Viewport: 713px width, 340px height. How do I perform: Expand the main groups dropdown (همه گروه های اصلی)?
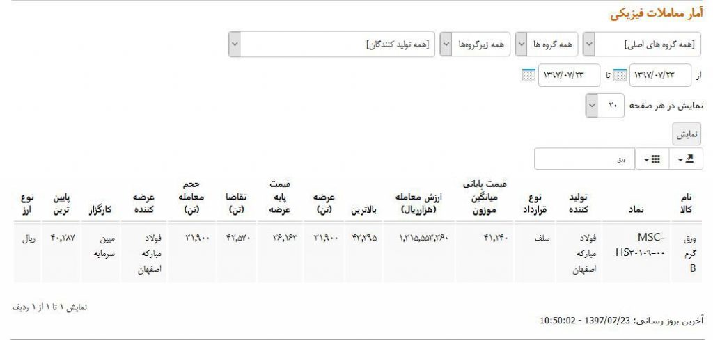[x=642, y=44]
